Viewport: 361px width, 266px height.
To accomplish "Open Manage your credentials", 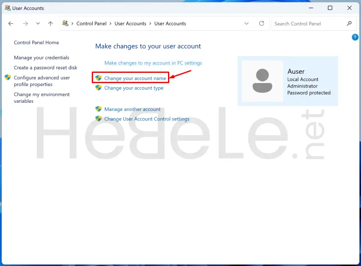I will pyautogui.click(x=41, y=58).
